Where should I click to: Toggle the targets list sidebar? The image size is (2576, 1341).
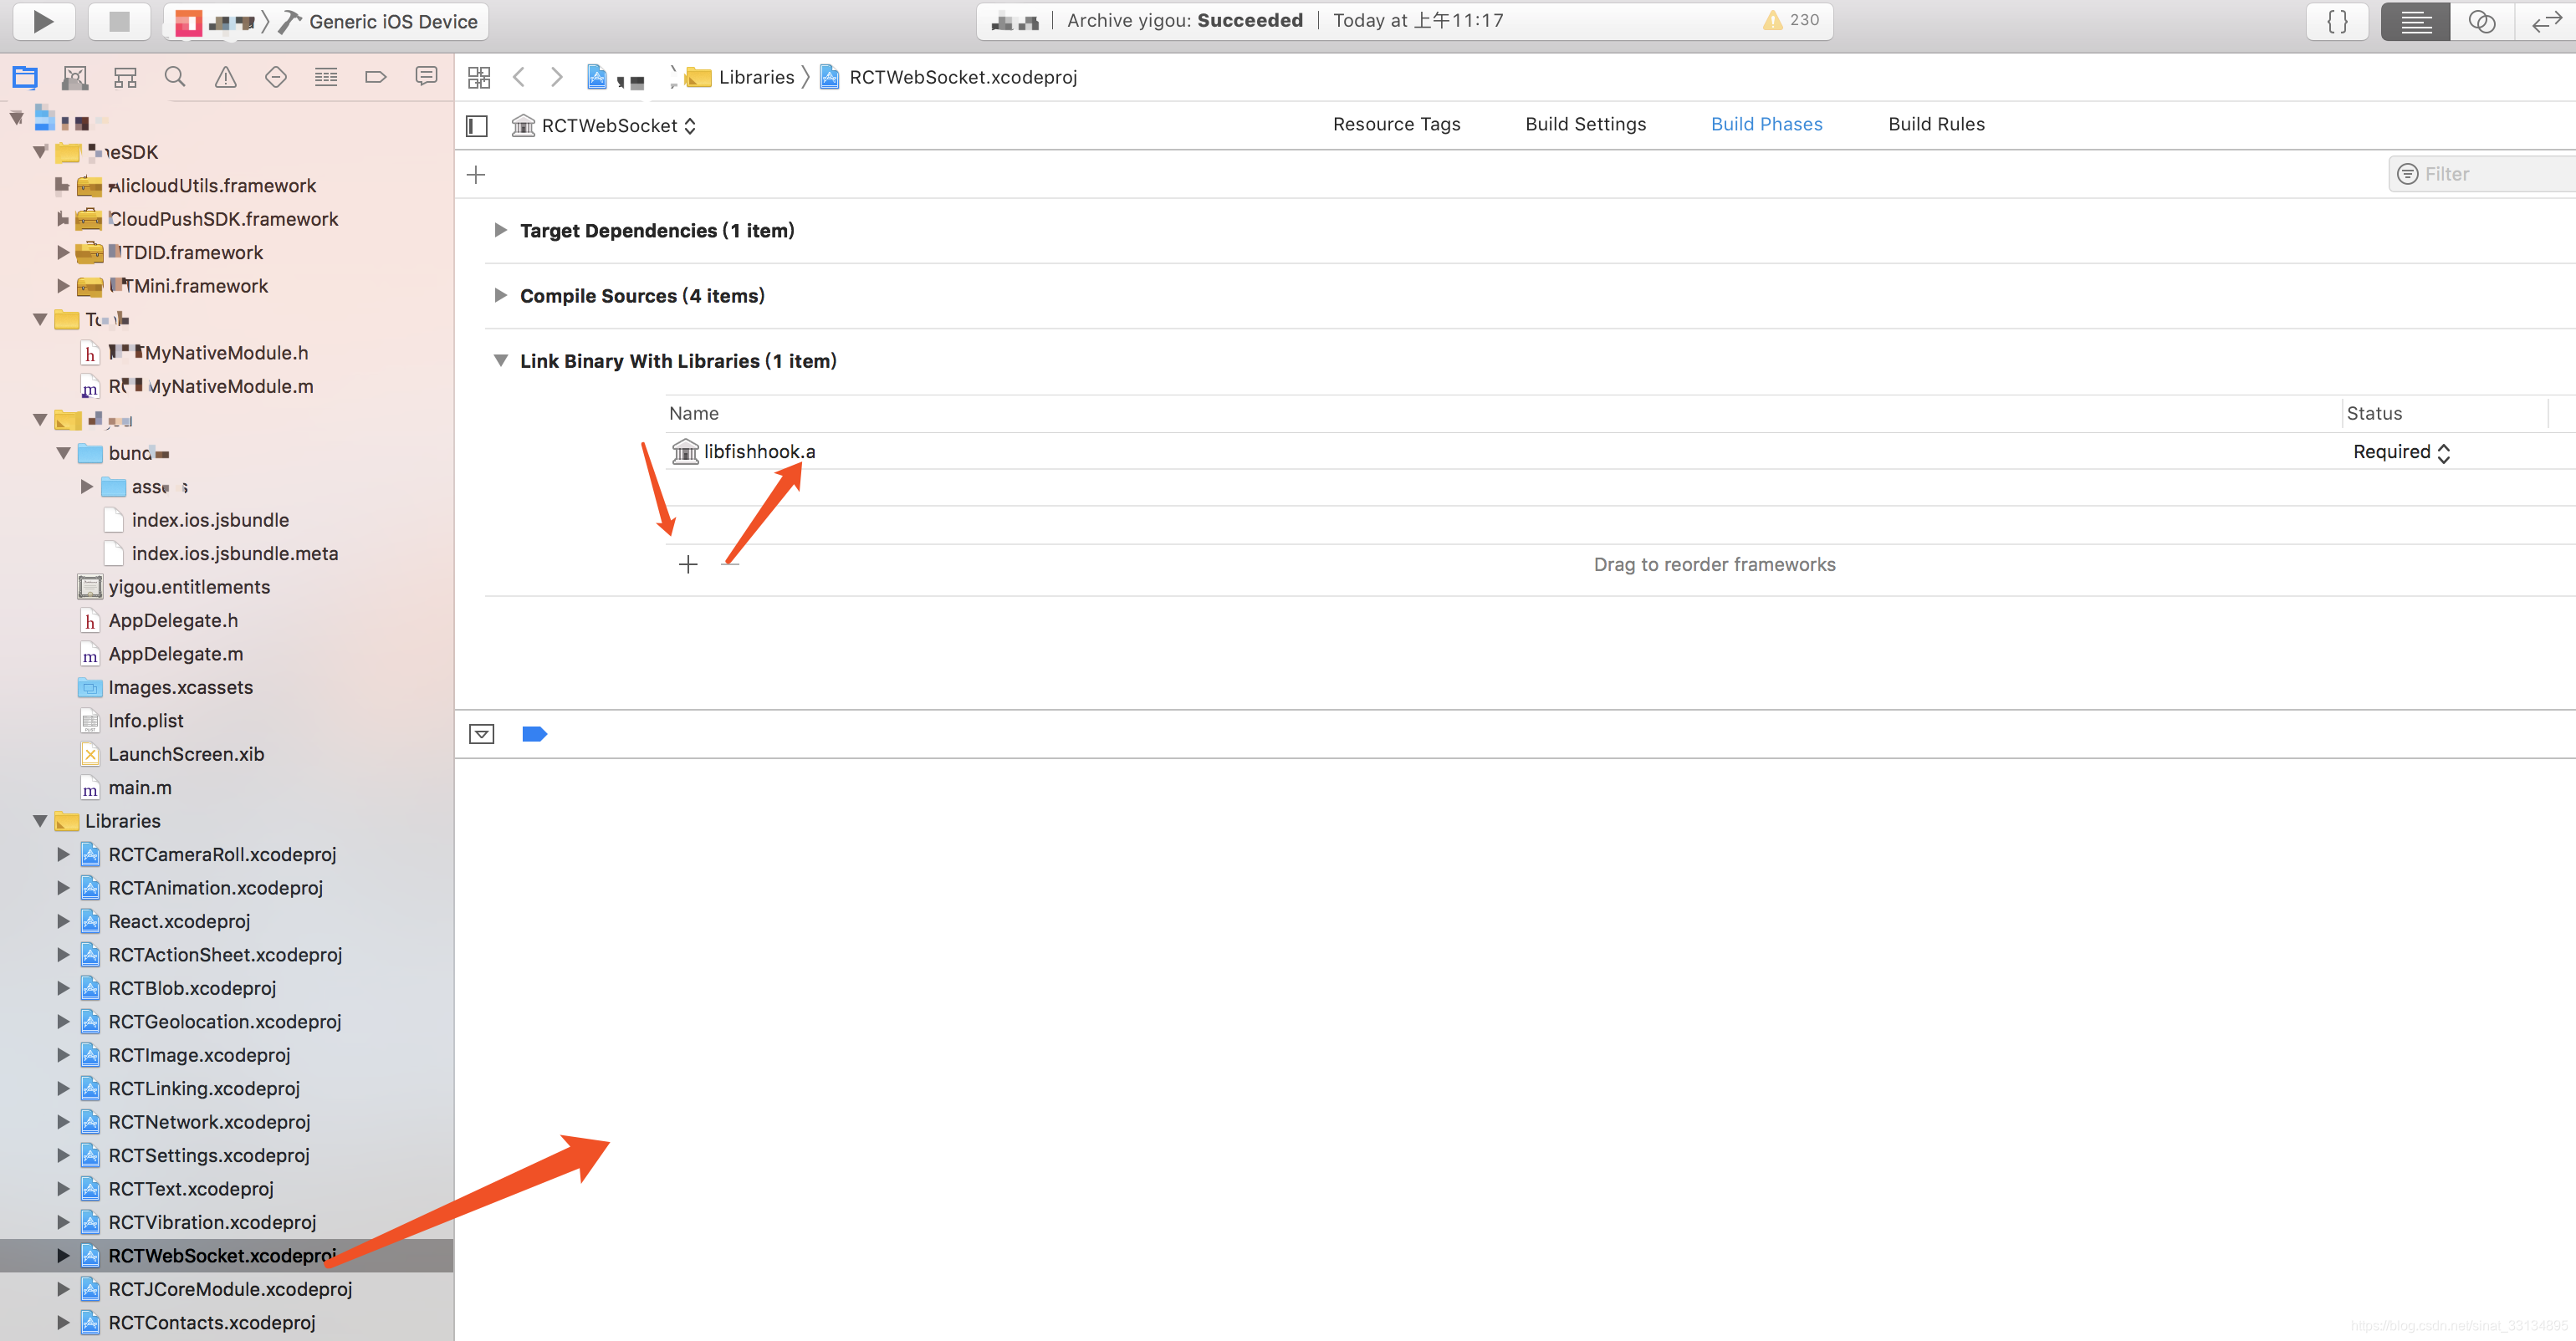(477, 126)
